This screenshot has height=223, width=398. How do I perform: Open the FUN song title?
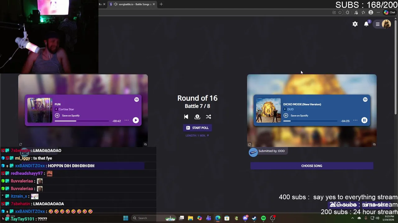coord(58,104)
